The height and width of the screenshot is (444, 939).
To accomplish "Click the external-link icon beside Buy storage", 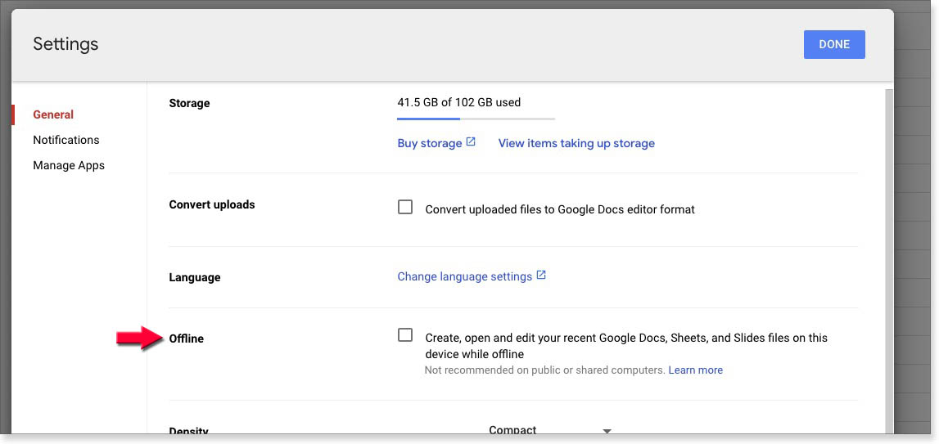I will point(471,142).
